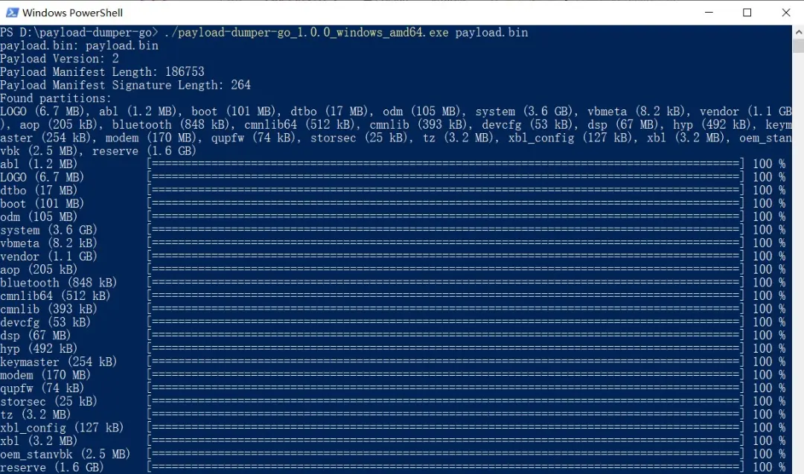This screenshot has width=804, height=474.
Task: Click the PowerShell icon in title bar
Action: point(12,13)
